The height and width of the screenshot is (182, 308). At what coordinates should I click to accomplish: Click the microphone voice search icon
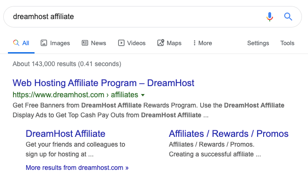click(x=270, y=17)
